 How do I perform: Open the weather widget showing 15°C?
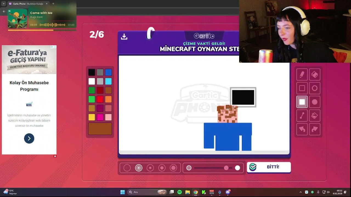[x=10, y=192]
